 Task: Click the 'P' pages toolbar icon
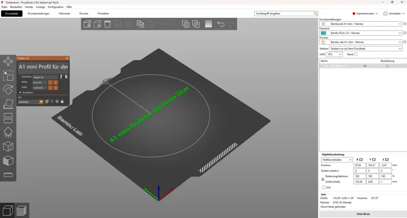[196, 24]
